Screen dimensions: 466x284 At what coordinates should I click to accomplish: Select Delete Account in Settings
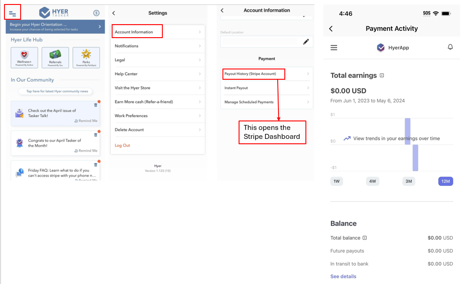point(158,130)
